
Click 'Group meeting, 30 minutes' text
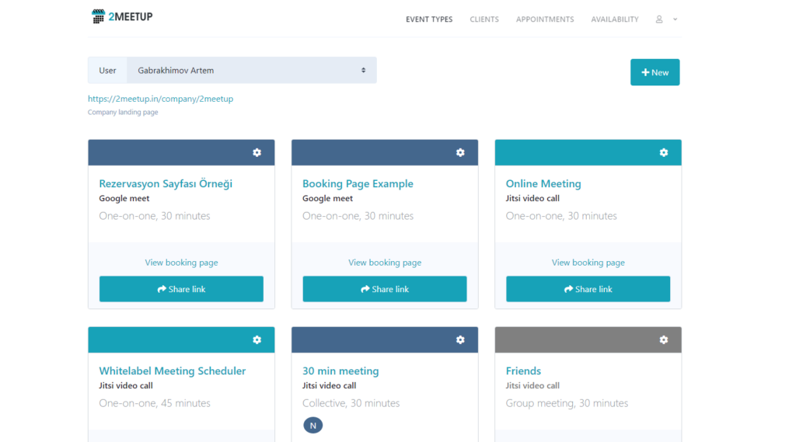tap(567, 403)
